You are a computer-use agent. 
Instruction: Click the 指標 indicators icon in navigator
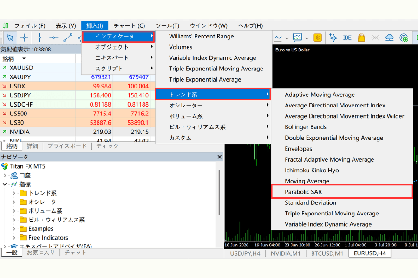[x=14, y=184]
